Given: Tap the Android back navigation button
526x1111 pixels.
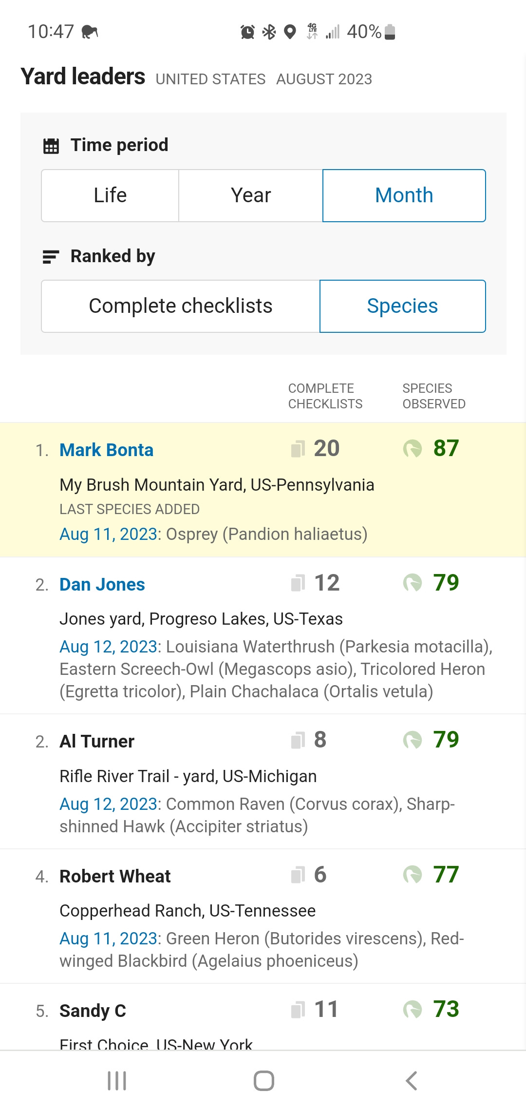Looking at the screenshot, I should [412, 1081].
